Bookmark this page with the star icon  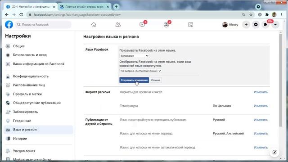pyautogui.click(x=251, y=15)
